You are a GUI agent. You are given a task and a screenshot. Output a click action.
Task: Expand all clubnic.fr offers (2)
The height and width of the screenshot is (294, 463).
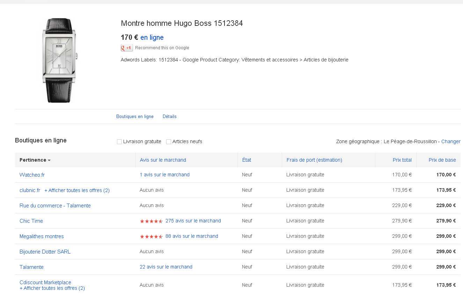(x=77, y=190)
